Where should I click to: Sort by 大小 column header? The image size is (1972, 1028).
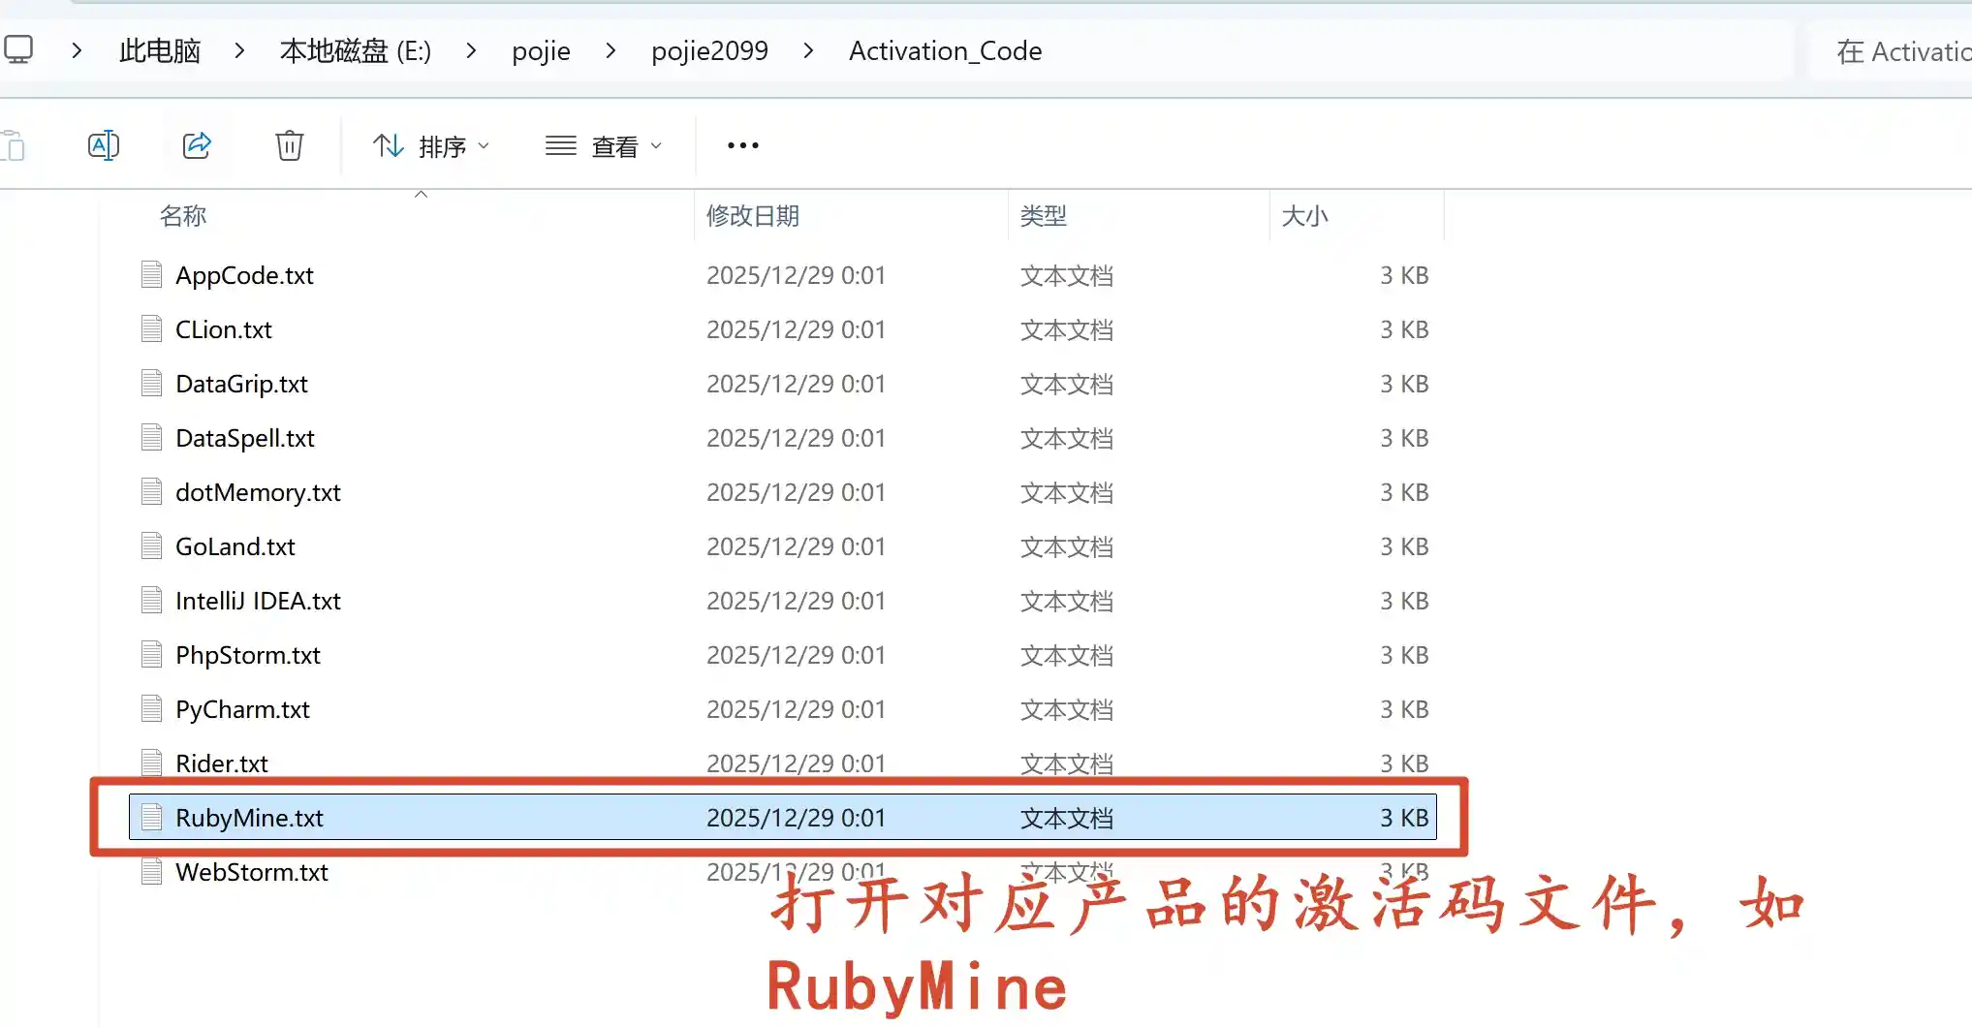coord(1304,216)
